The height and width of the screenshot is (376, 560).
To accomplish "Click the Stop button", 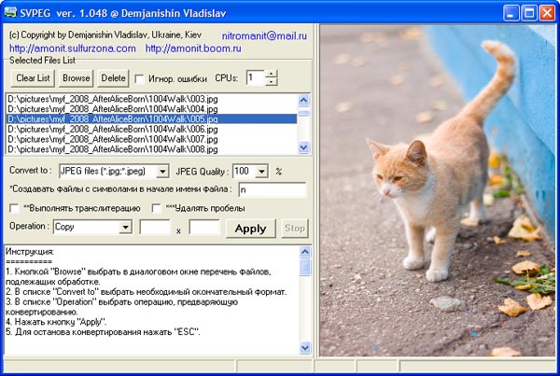I will click(x=295, y=229).
